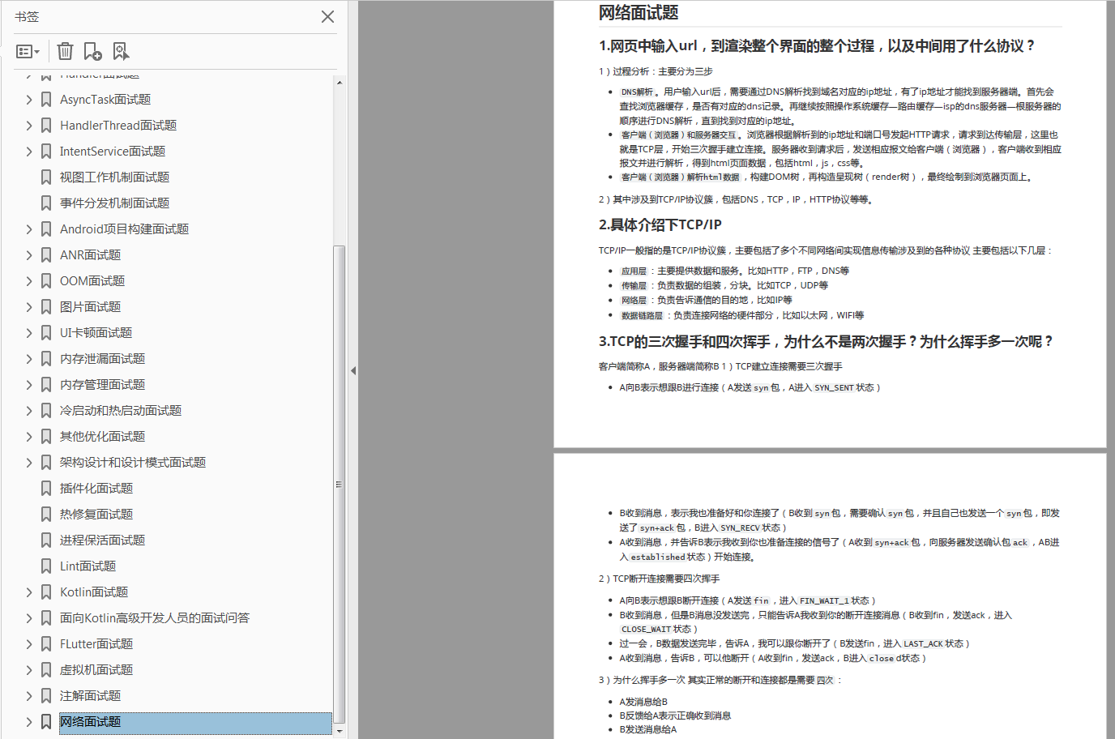Click bookmark icon beside 虚拟机面试题

coord(46,670)
